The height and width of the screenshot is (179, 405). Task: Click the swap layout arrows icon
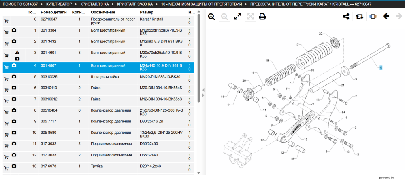click(359, 17)
